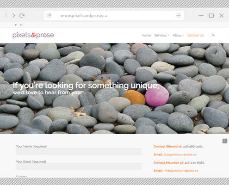Open the hamburger menu in address bar
This screenshot has height=185, width=229.
pyautogui.click(x=179, y=15)
